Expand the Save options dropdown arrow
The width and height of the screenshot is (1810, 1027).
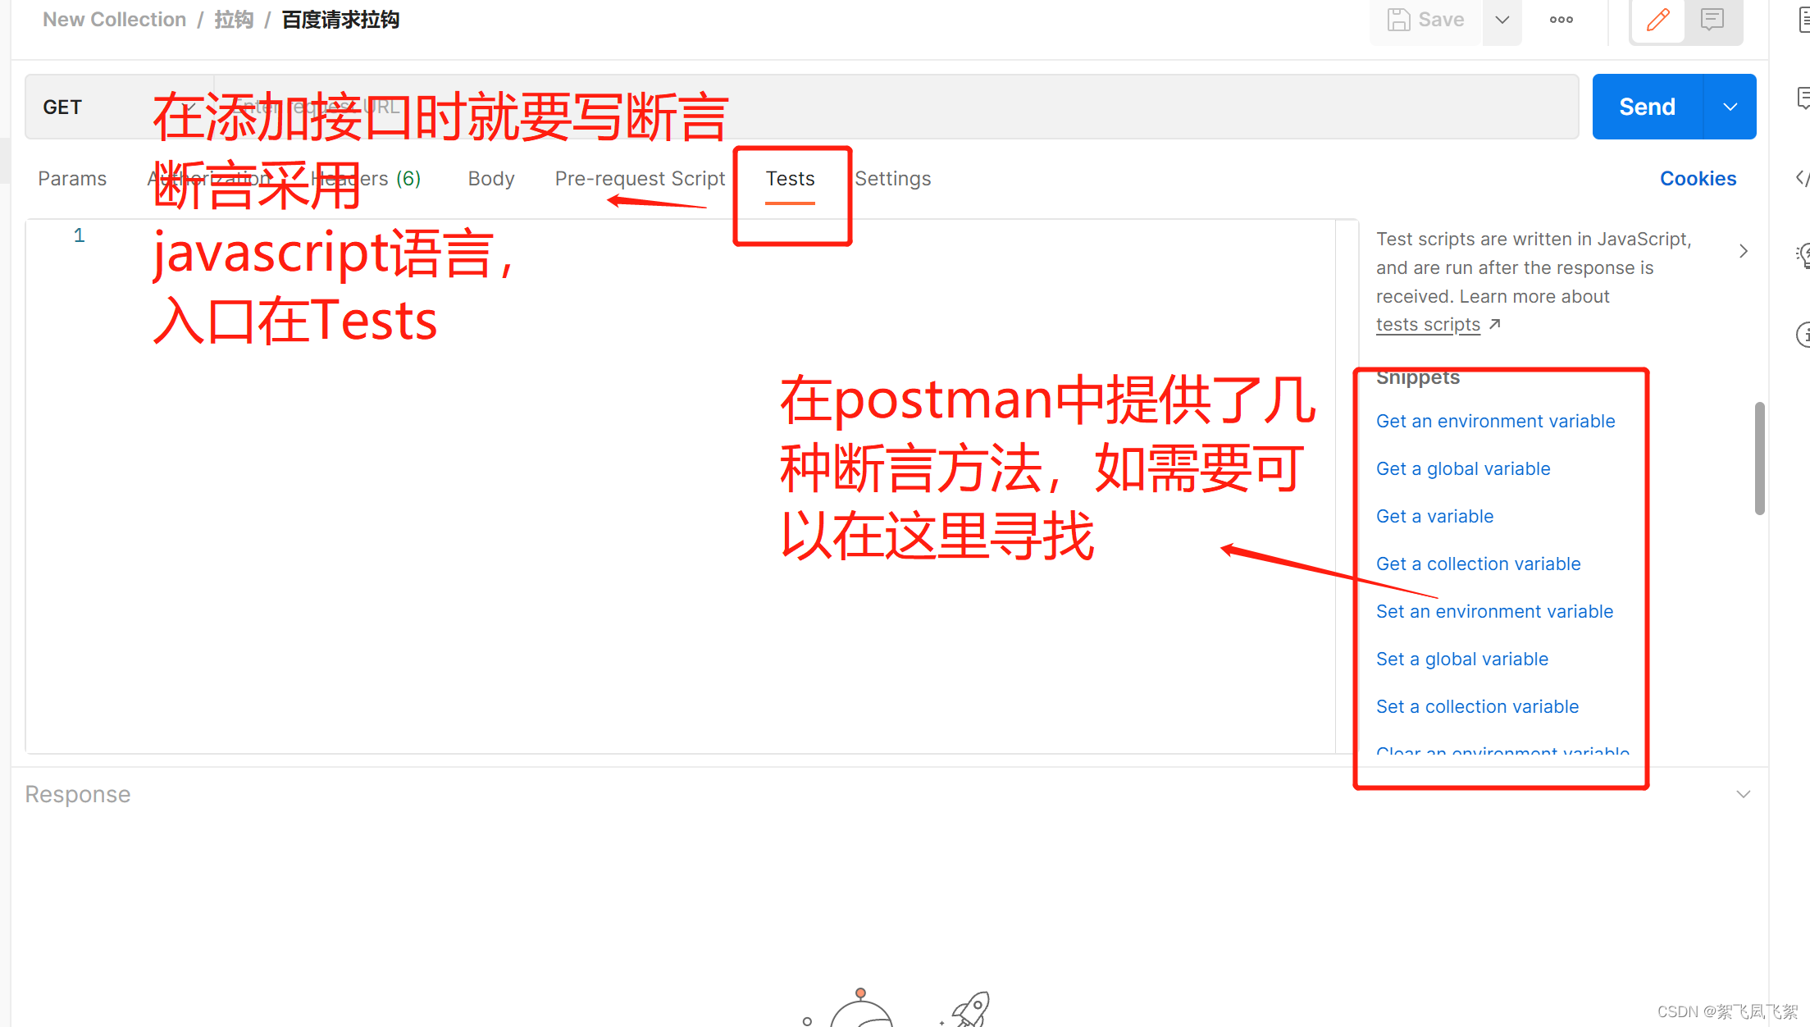click(x=1502, y=20)
